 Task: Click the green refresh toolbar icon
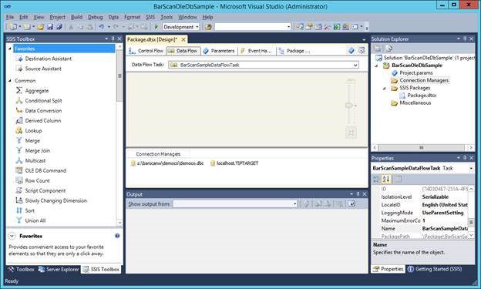337,27
